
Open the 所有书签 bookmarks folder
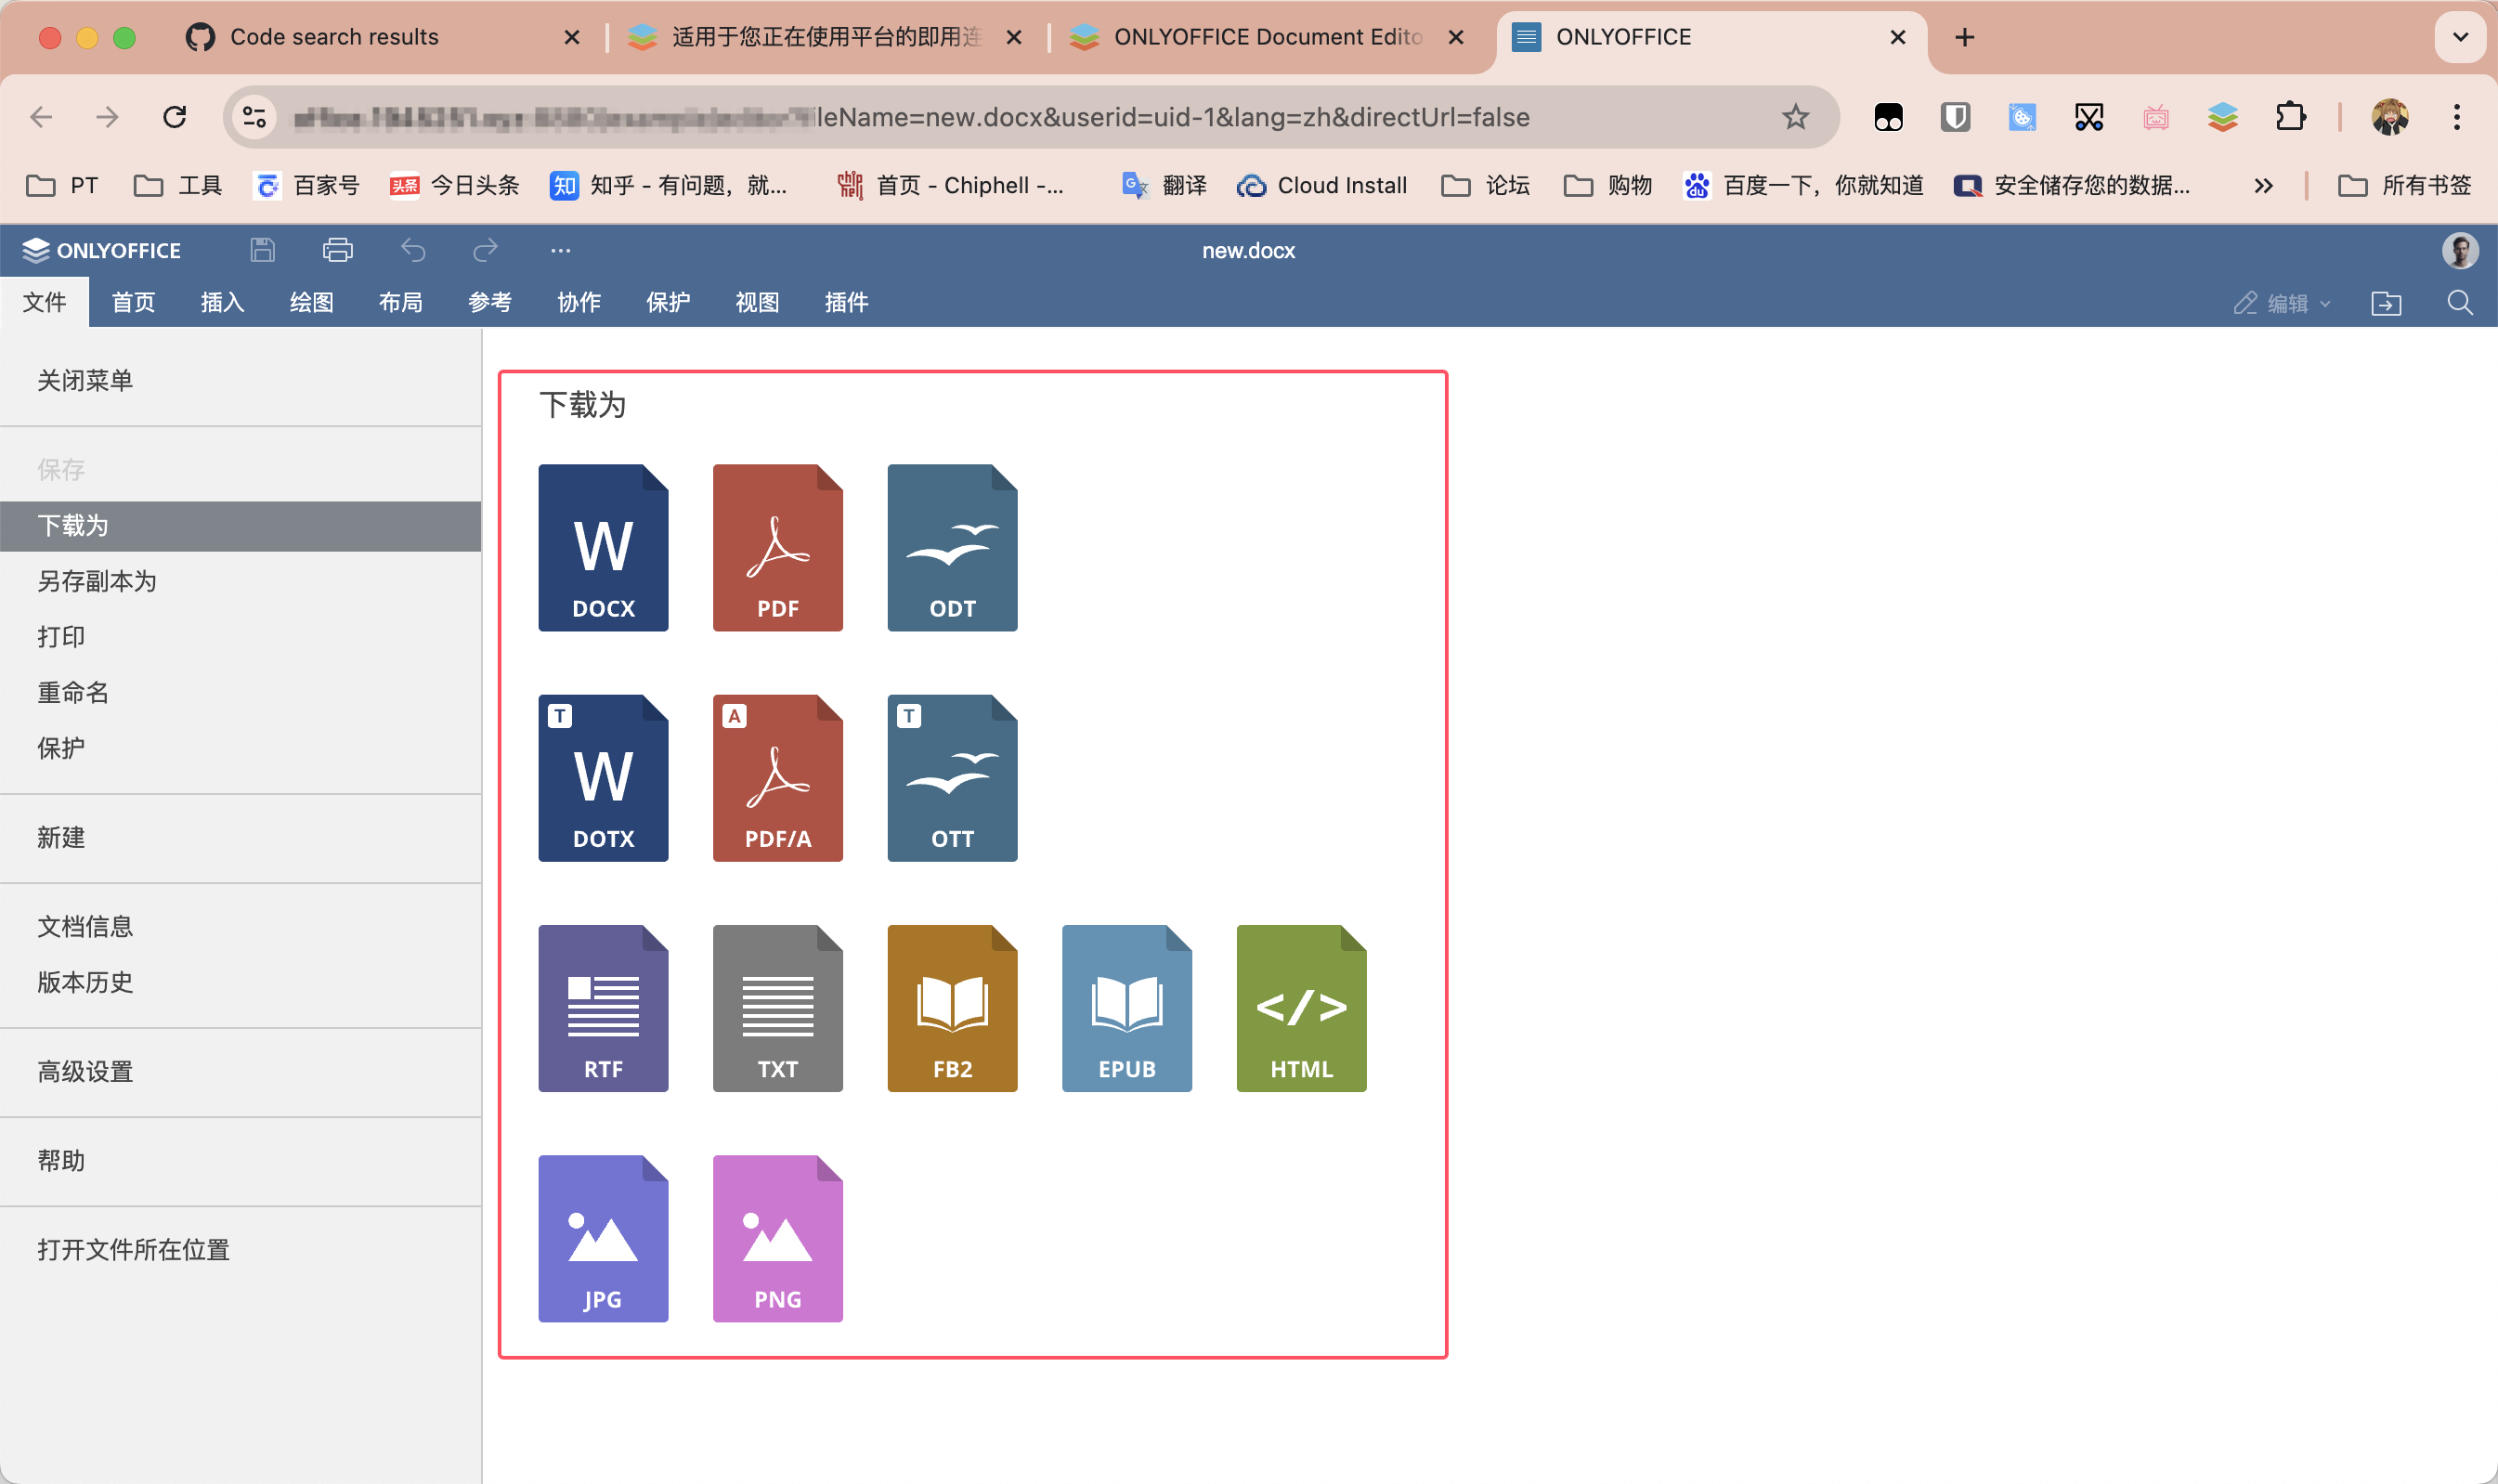(x=2405, y=185)
